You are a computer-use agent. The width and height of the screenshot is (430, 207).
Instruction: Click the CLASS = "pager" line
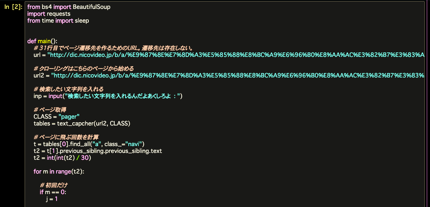click(57, 117)
